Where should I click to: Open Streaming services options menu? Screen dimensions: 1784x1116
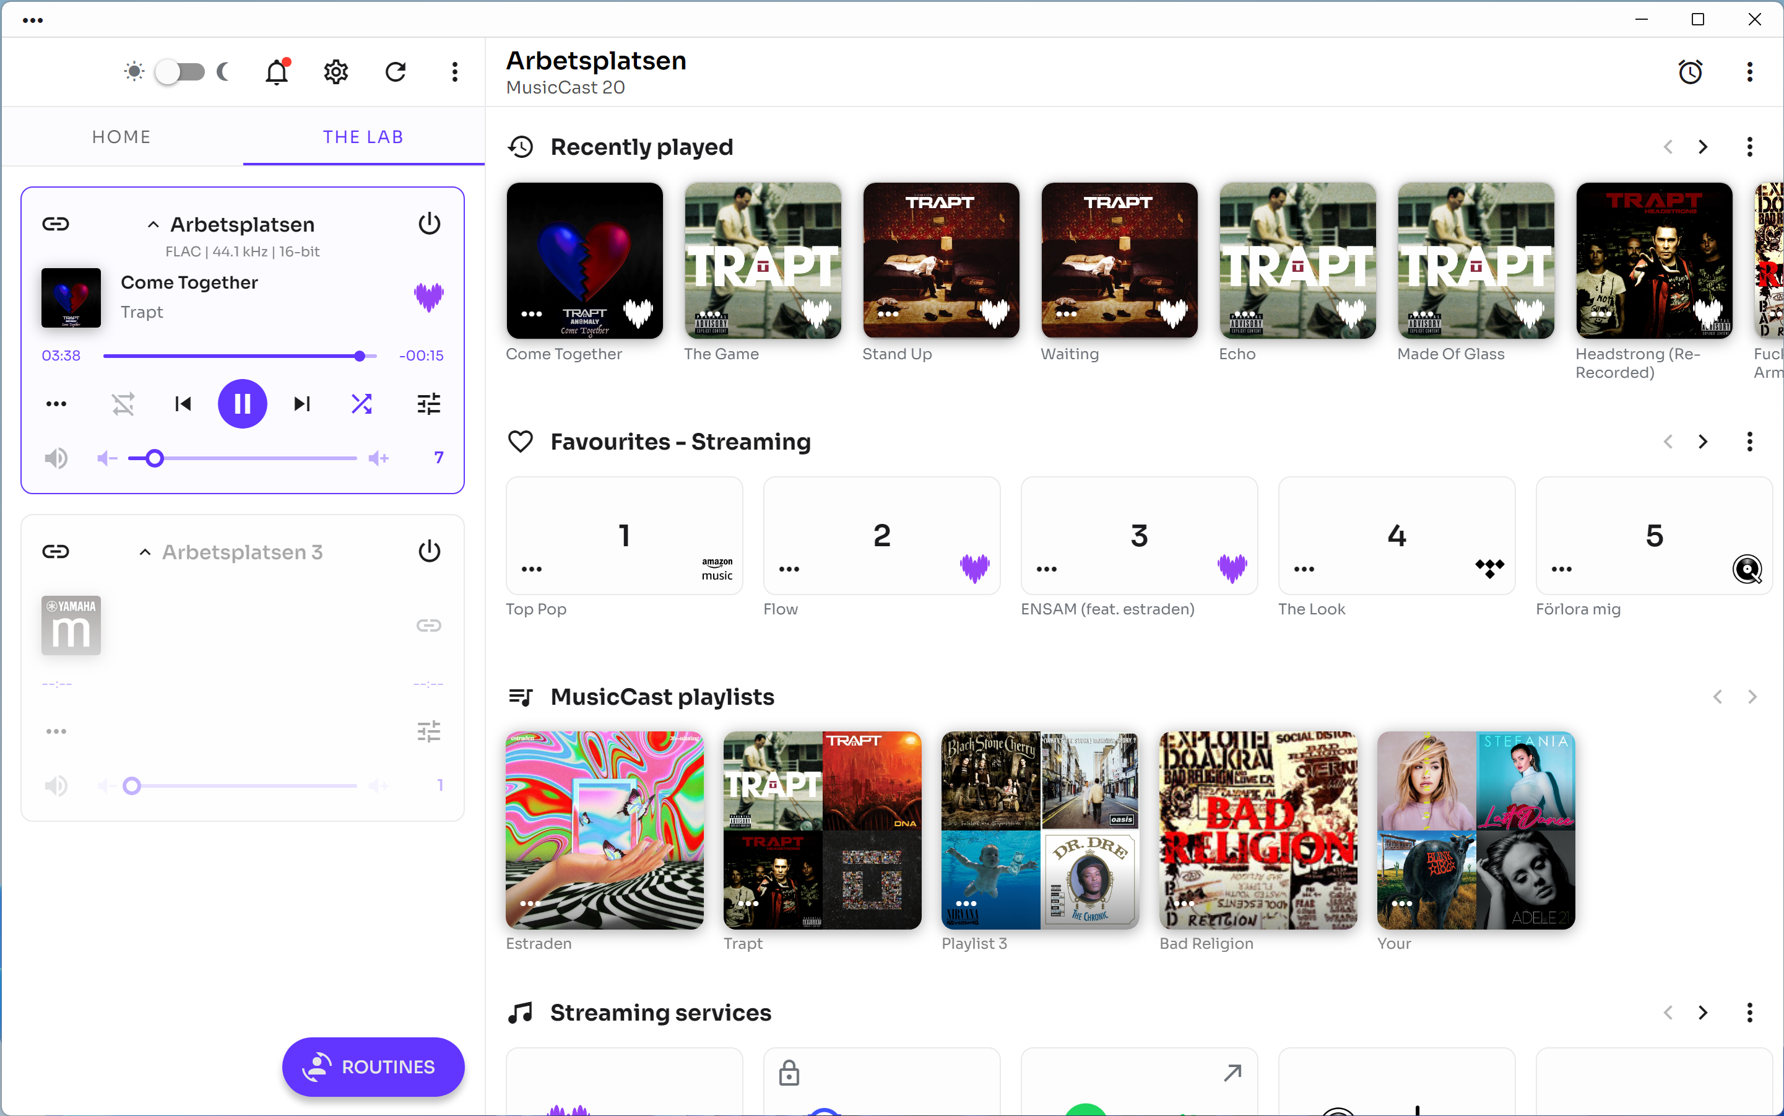[1749, 1013]
